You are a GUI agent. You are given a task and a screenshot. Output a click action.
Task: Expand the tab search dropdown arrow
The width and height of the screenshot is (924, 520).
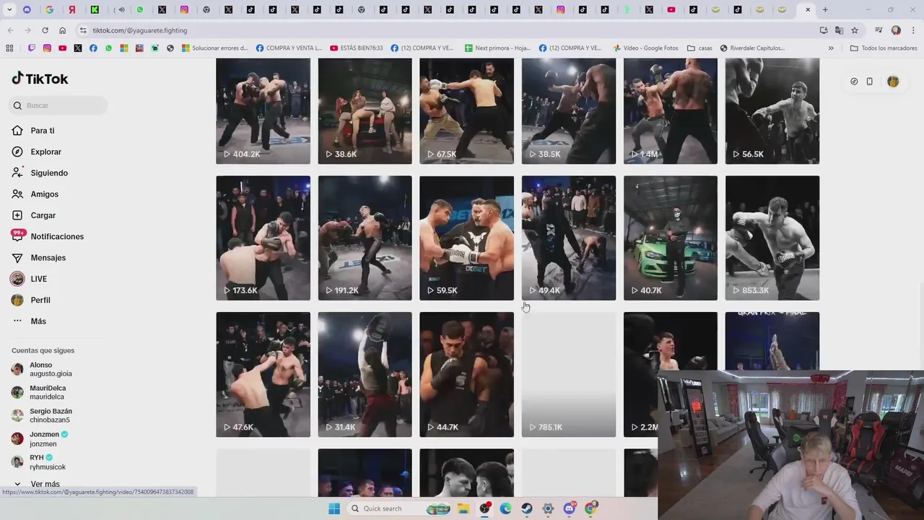9,9
